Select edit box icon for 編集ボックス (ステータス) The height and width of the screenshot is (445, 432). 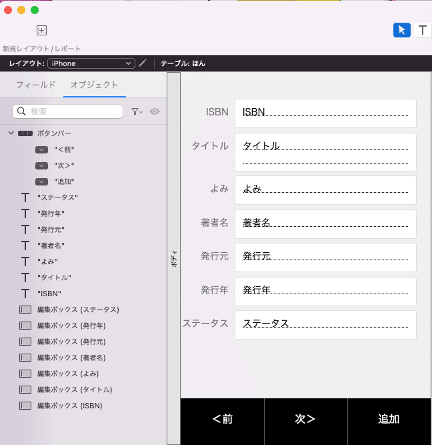(25, 310)
